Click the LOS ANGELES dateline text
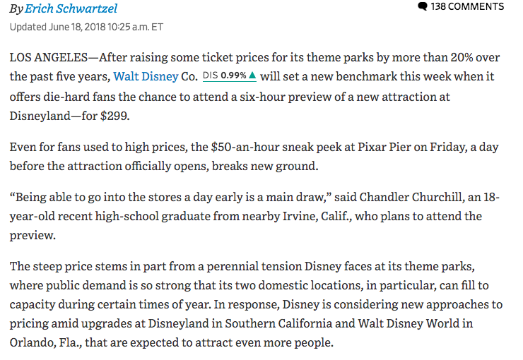The width and height of the screenshot is (523, 360). tap(49, 57)
